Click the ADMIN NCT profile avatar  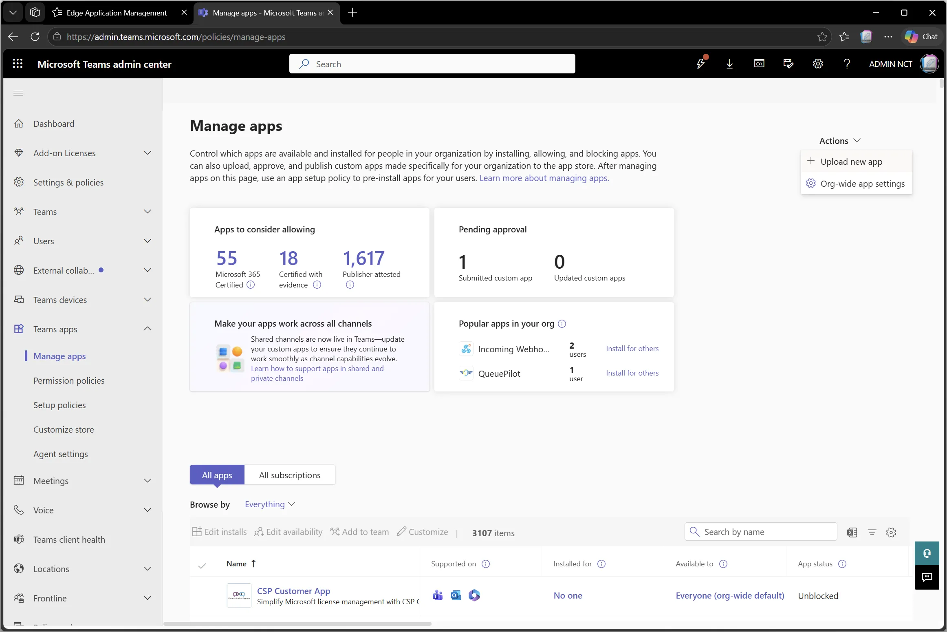[x=929, y=64]
